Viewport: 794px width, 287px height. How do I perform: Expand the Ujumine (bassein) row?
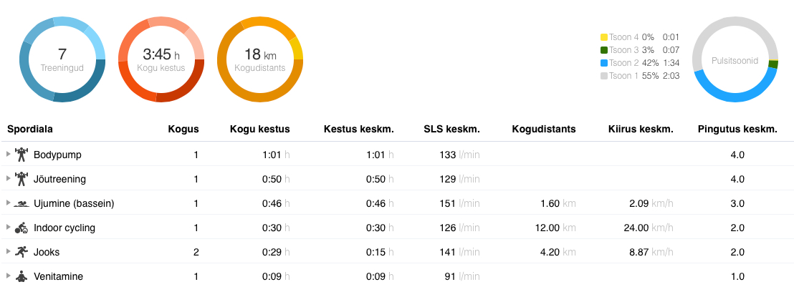click(8, 203)
